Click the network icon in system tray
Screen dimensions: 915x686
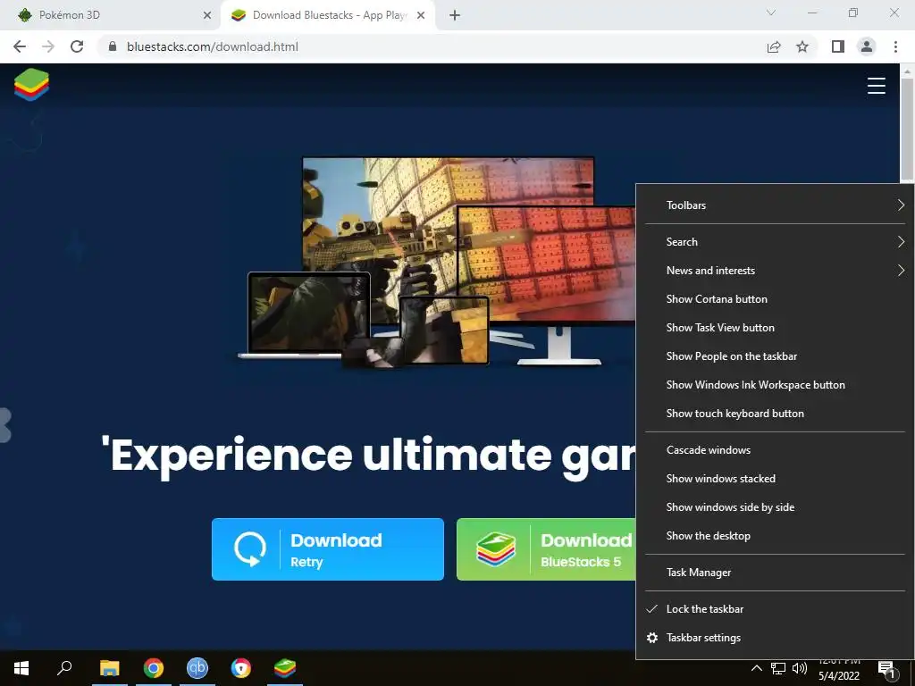(x=778, y=668)
